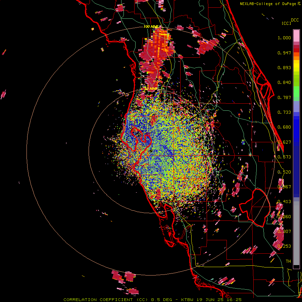Select the 0.840 legend value
This screenshot has width=302, height=302.
click(x=284, y=83)
